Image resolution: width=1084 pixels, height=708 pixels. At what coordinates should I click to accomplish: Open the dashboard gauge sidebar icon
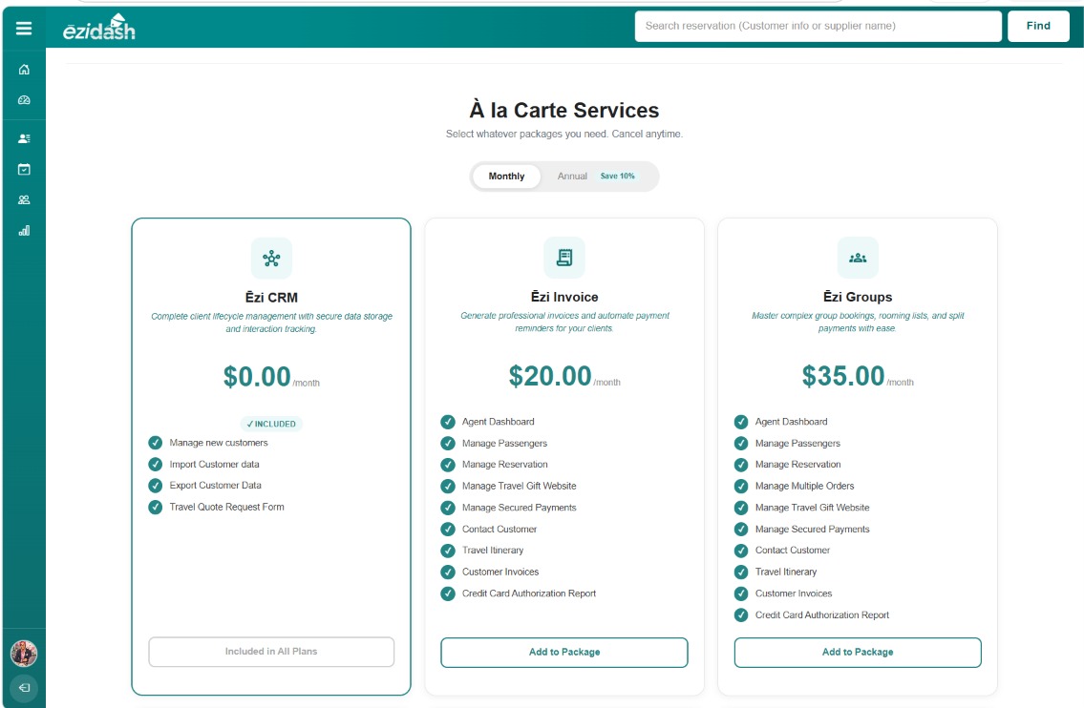pyautogui.click(x=24, y=100)
